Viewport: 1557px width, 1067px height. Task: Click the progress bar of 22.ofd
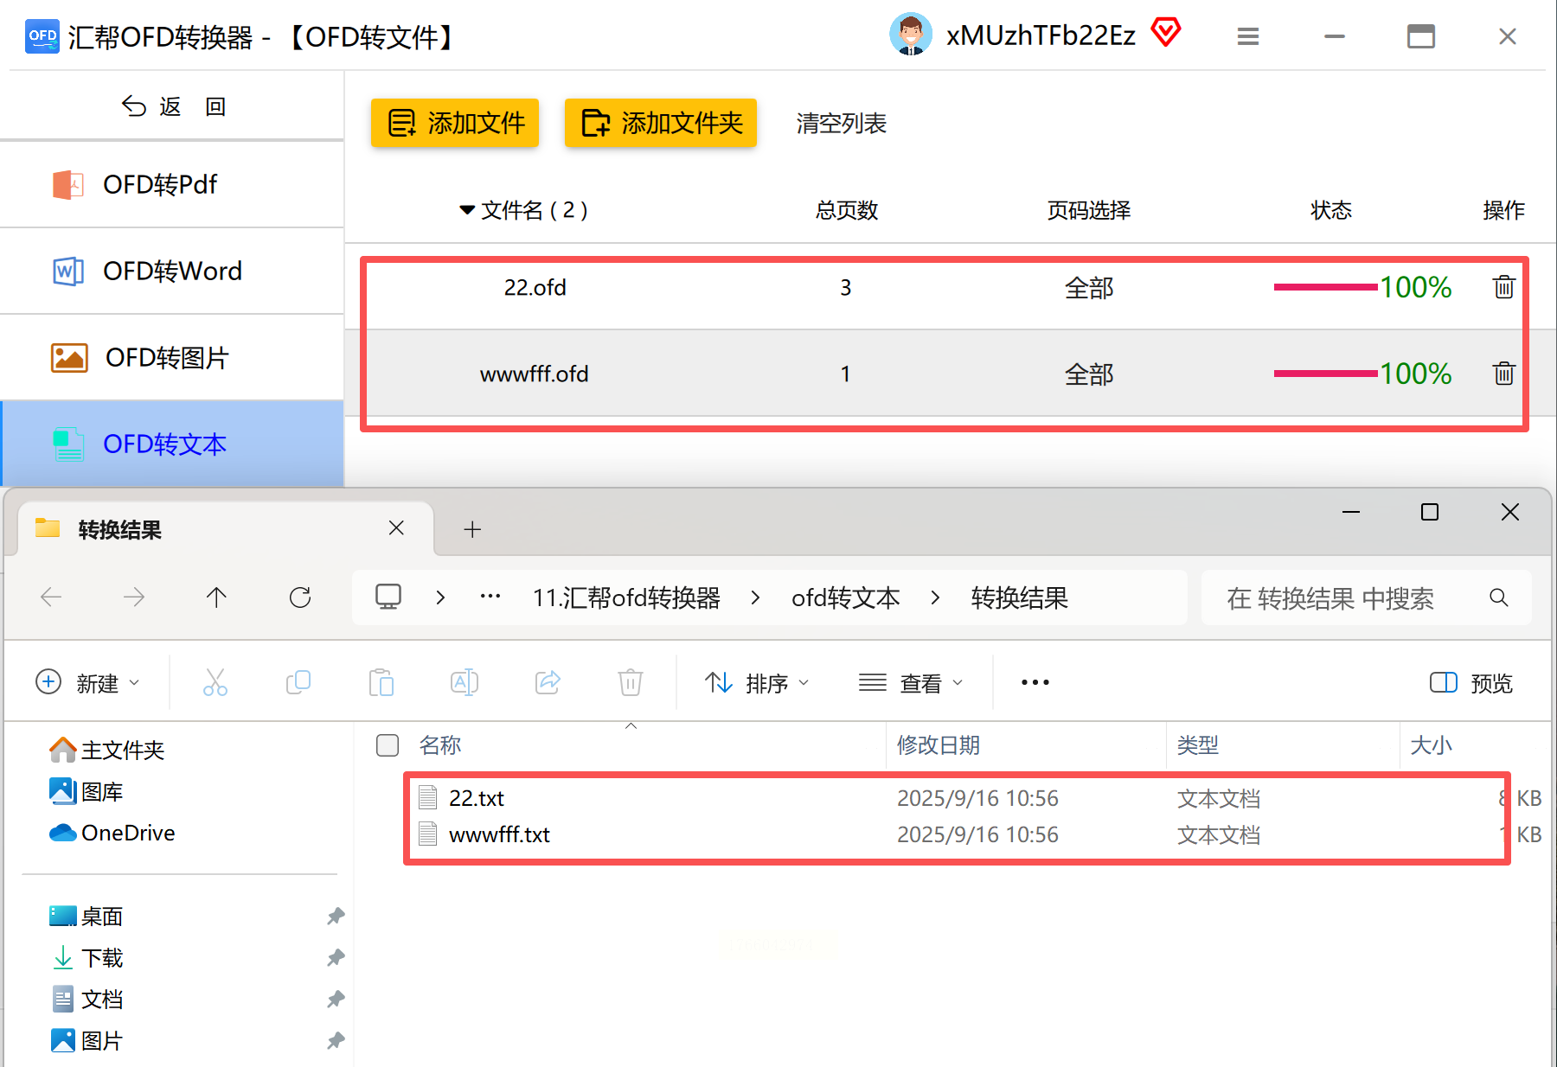coord(1325,287)
